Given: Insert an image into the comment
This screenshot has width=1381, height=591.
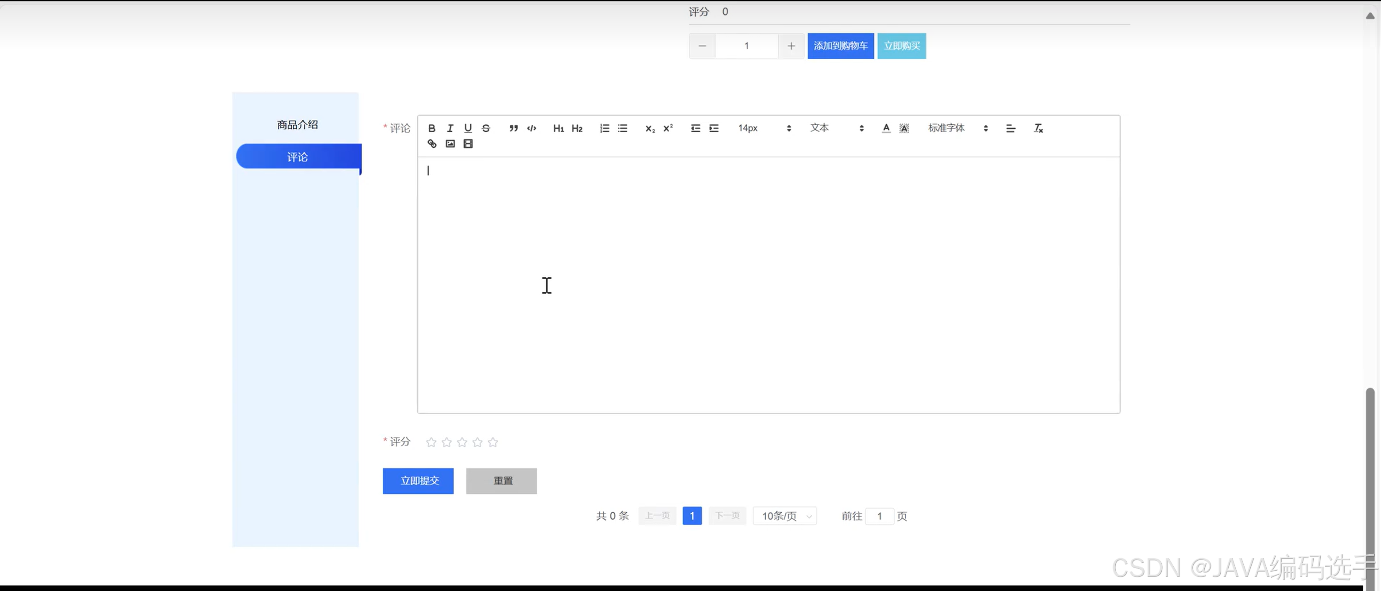Looking at the screenshot, I should [450, 143].
